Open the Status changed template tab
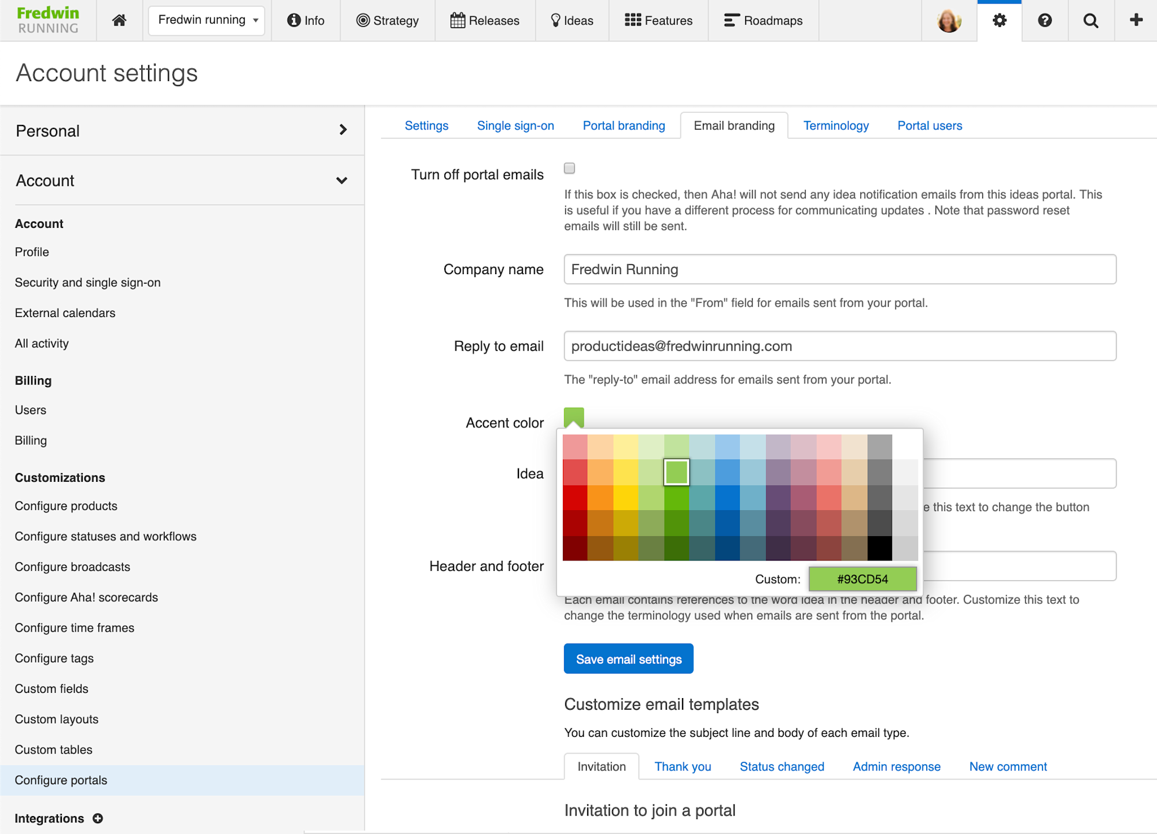This screenshot has height=834, width=1157. click(782, 766)
